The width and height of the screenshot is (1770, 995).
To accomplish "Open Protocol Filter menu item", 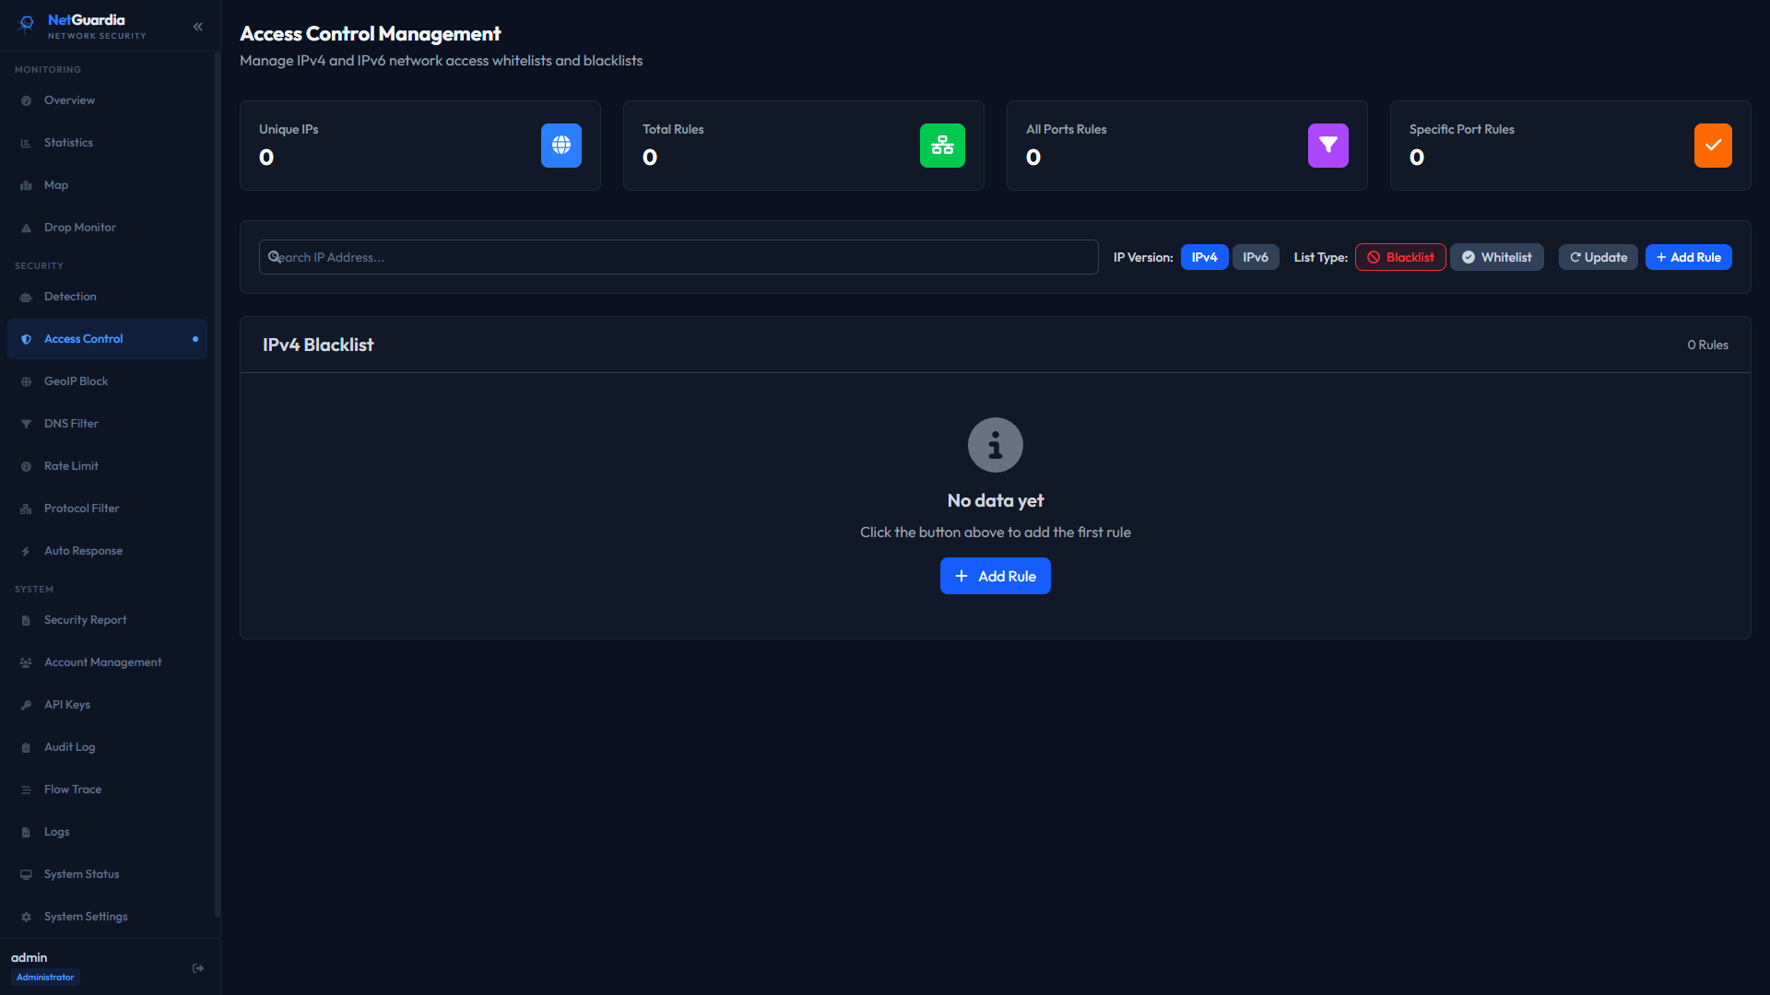I will pyautogui.click(x=107, y=509).
